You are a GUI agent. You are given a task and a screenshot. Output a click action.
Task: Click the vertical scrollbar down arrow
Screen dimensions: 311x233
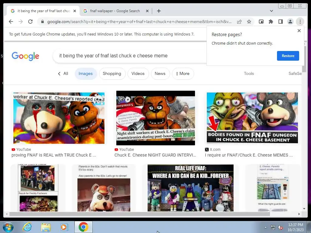[x=304, y=209]
